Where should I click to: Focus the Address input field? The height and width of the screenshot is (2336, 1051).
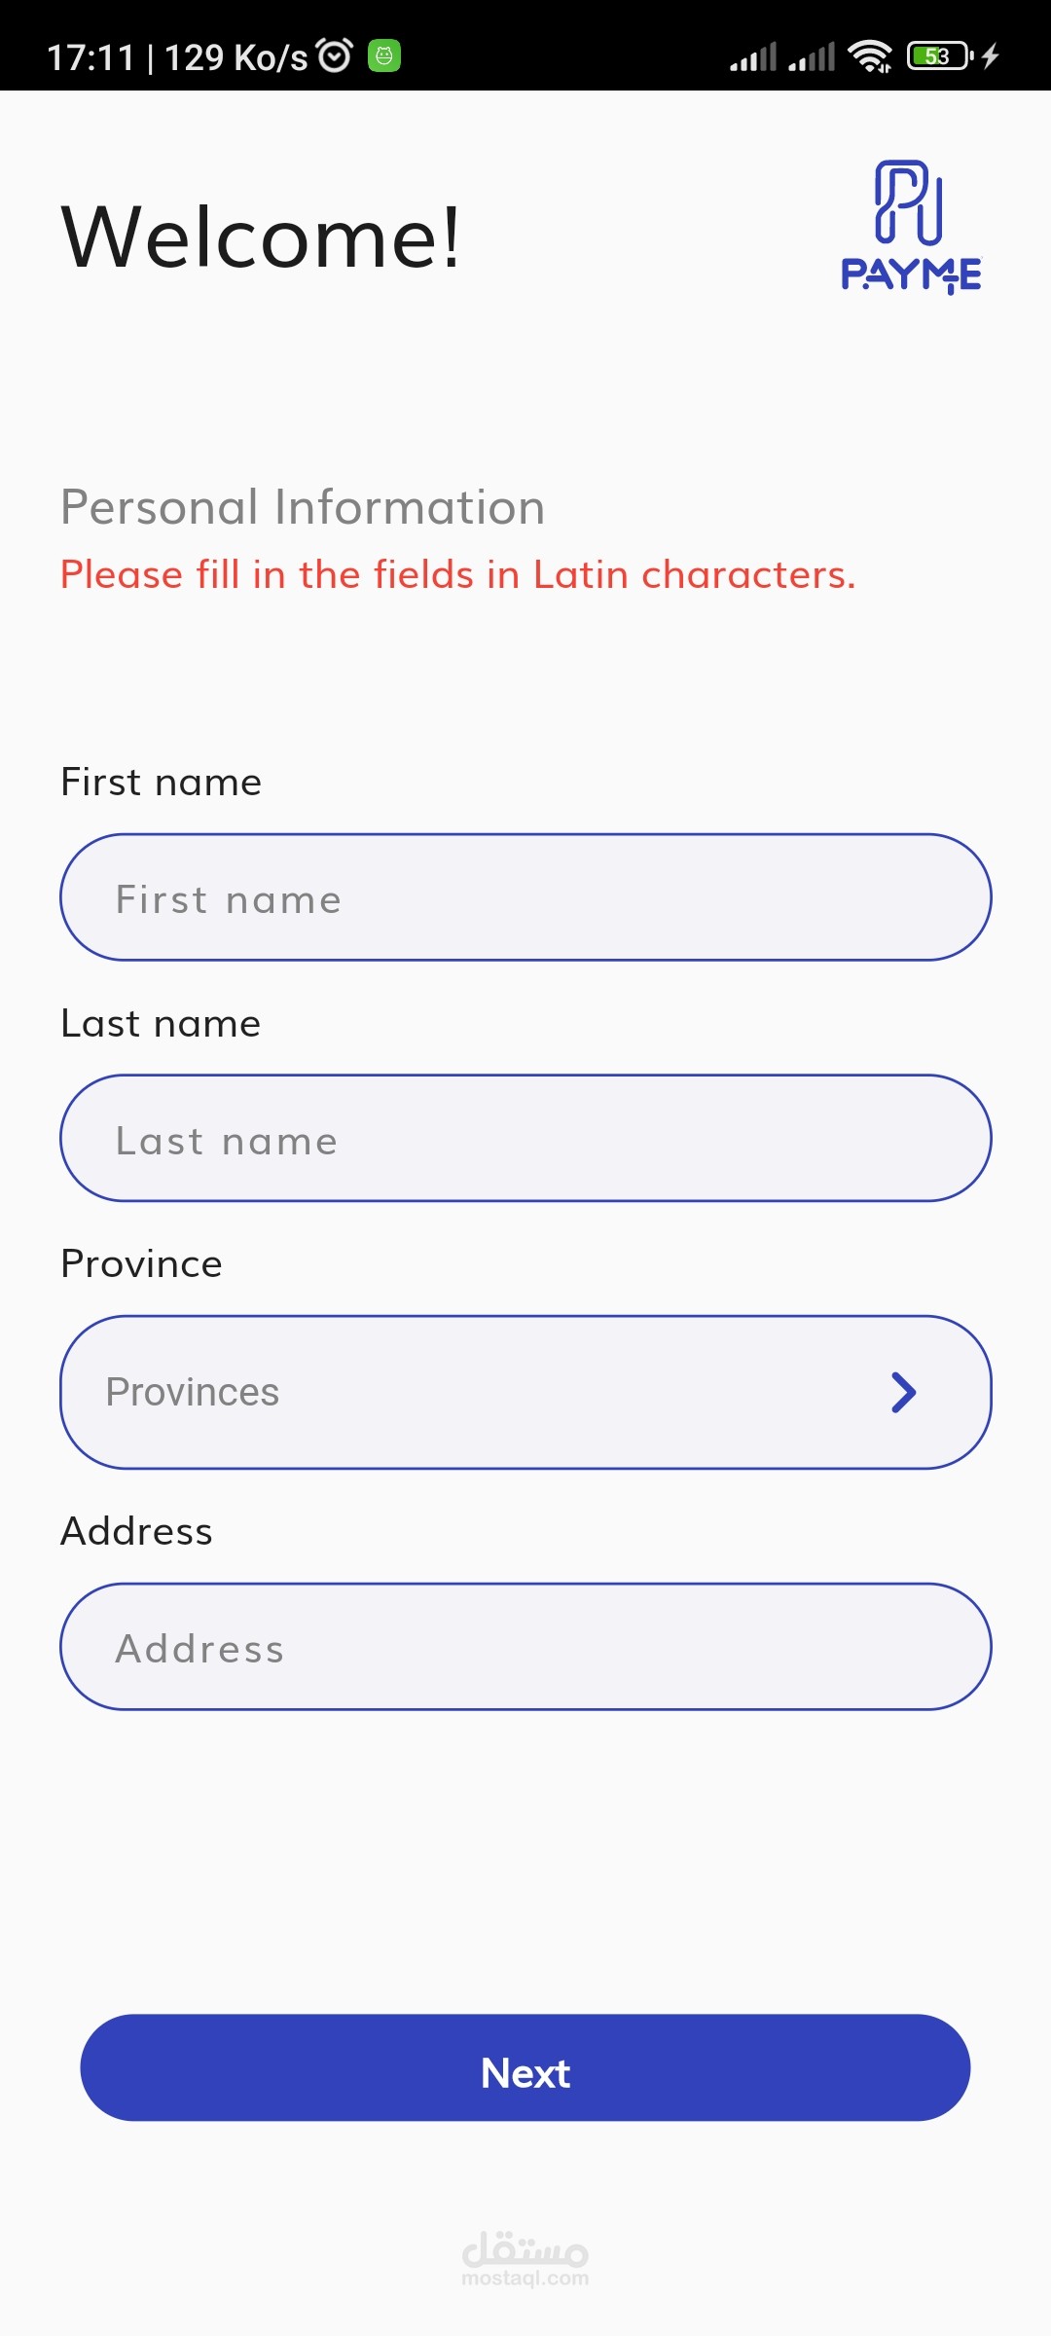[525, 1647]
